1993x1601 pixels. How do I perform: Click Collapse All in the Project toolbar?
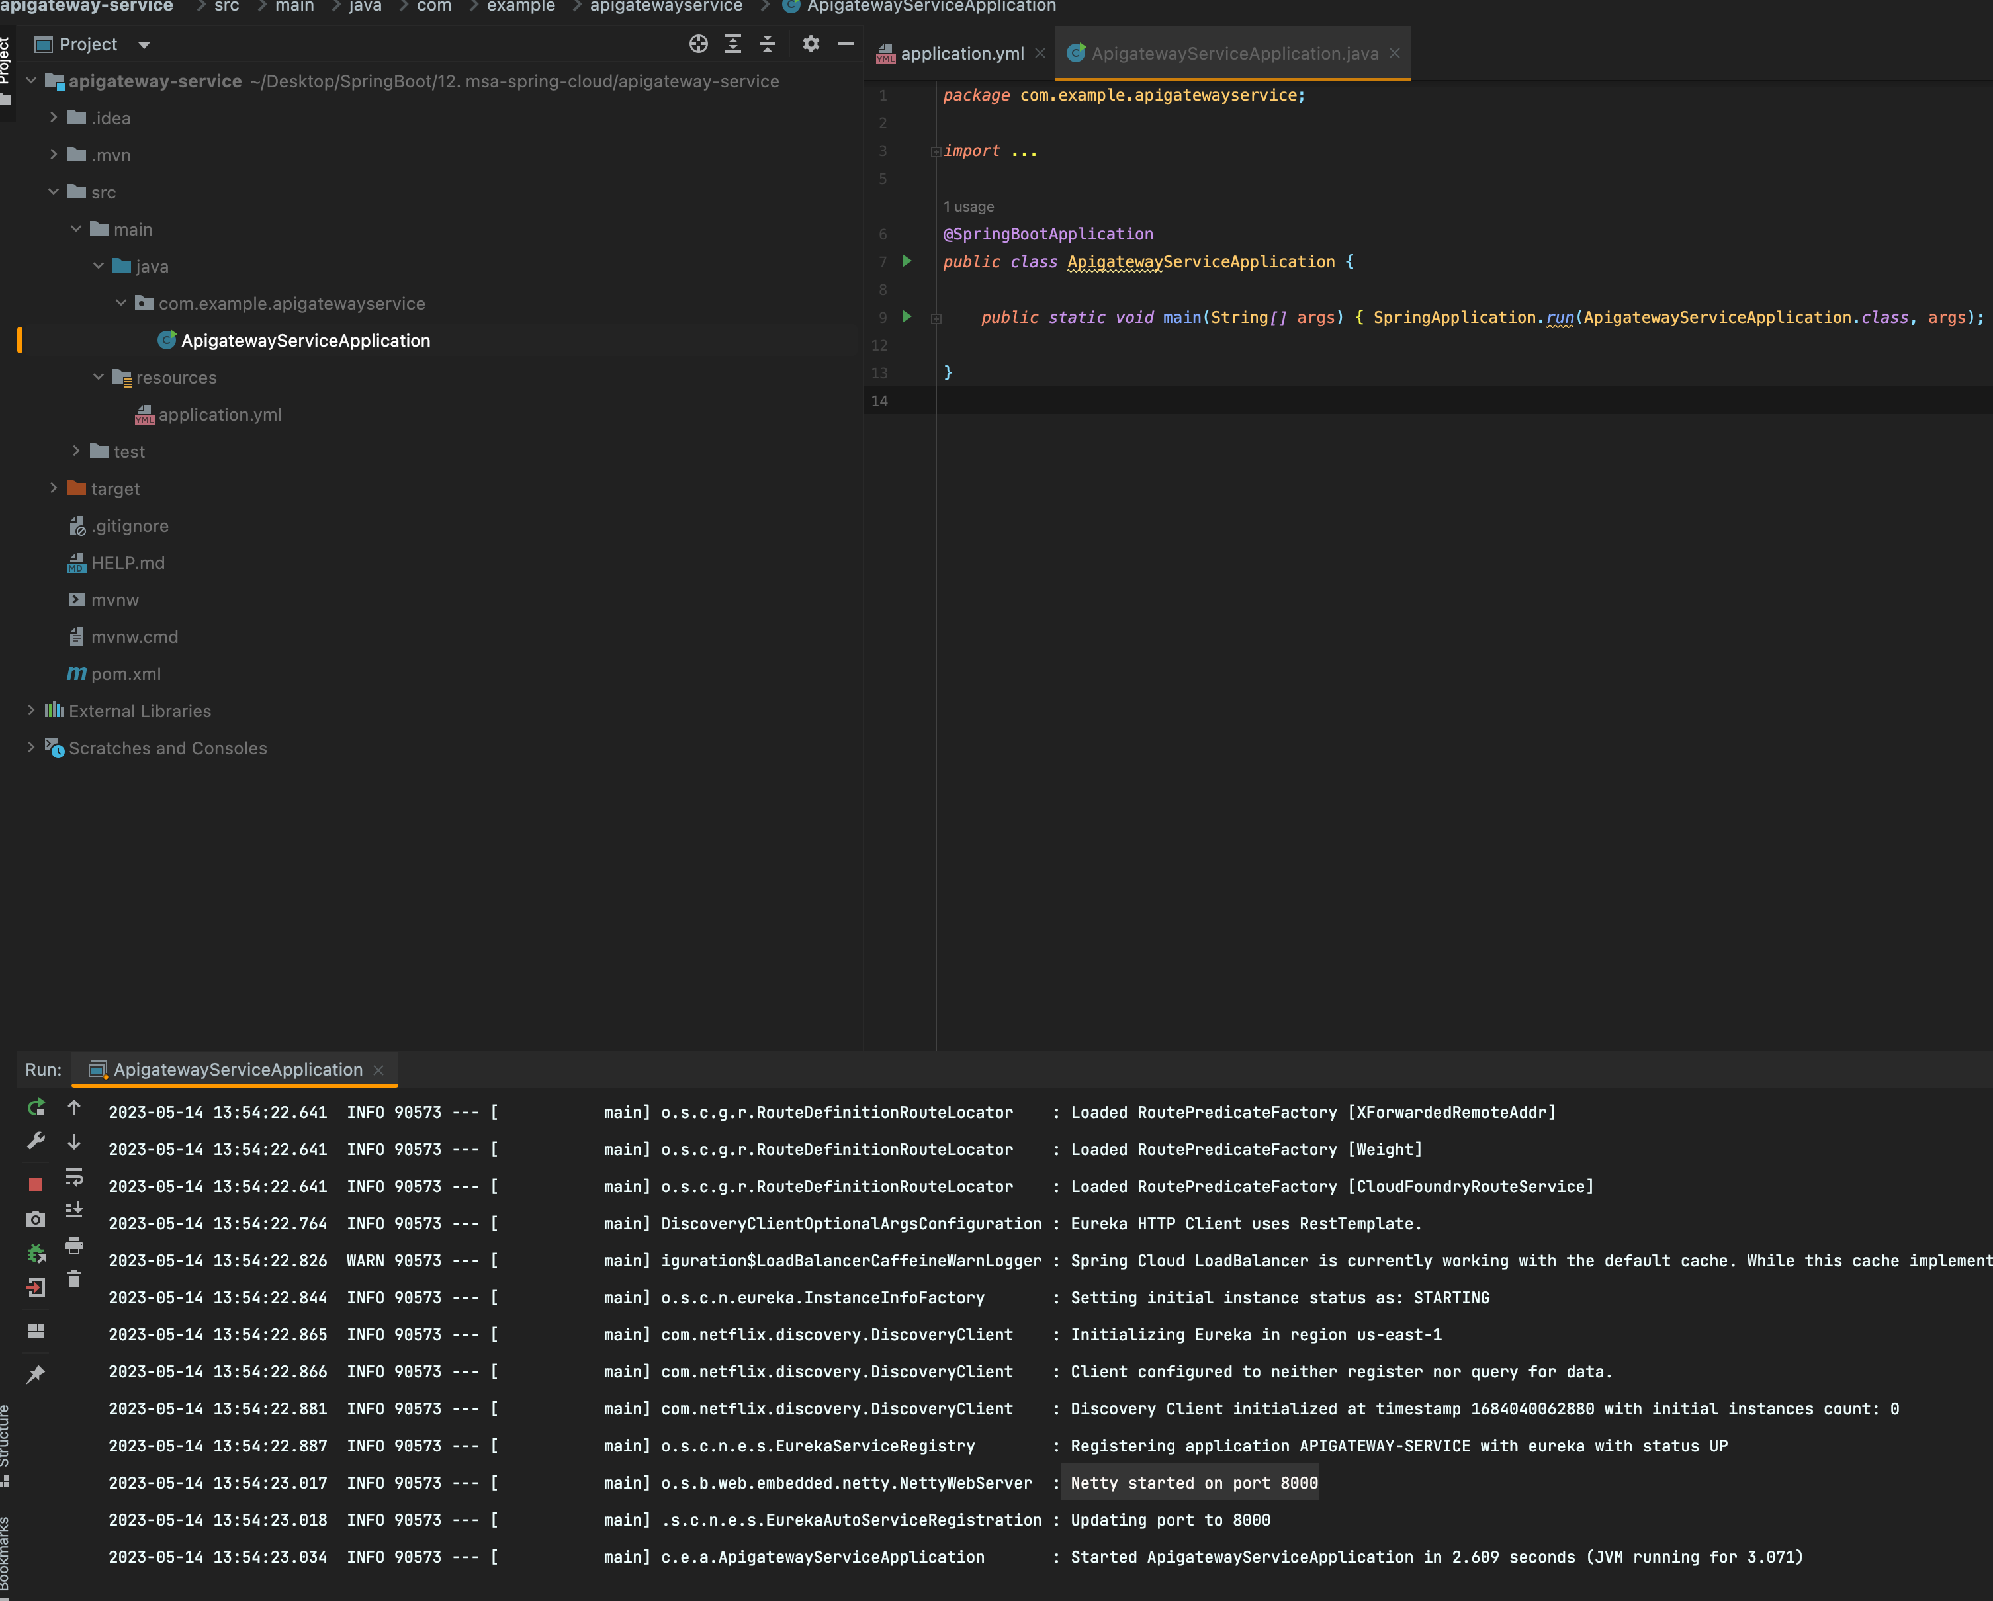click(x=768, y=44)
